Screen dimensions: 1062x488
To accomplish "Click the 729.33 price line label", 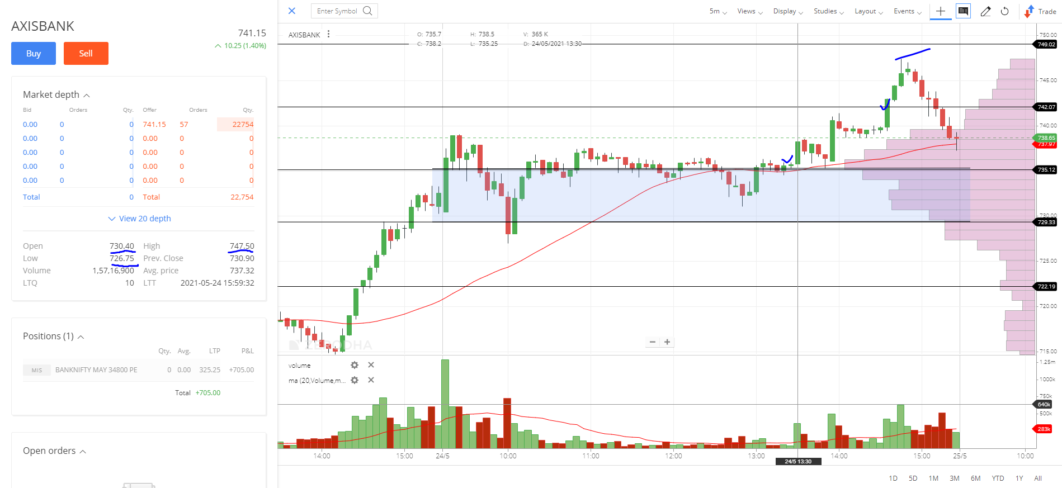I will [1045, 222].
